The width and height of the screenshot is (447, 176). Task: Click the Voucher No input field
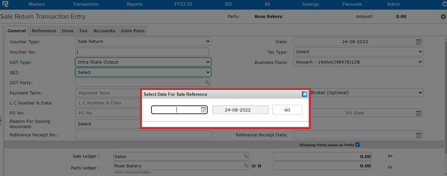142,52
